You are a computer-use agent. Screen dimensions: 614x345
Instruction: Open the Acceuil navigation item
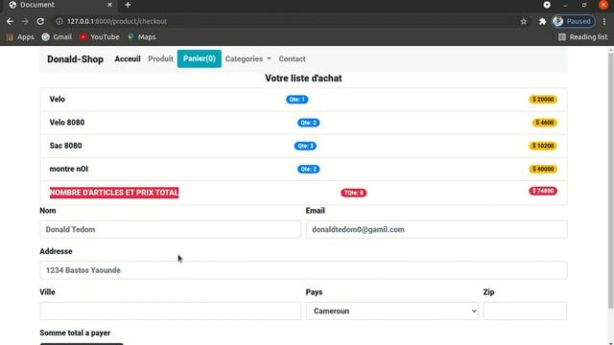click(x=128, y=58)
